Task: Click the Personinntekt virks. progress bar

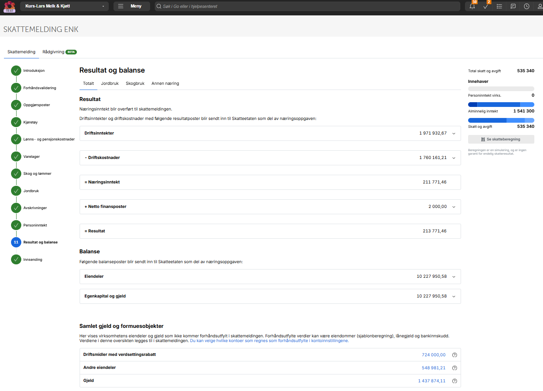Action: (x=501, y=89)
